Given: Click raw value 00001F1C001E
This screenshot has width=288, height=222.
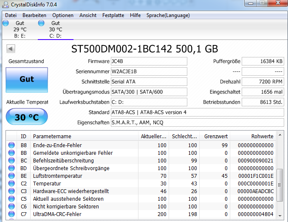Looking at the screenshot, I should 256,176.
